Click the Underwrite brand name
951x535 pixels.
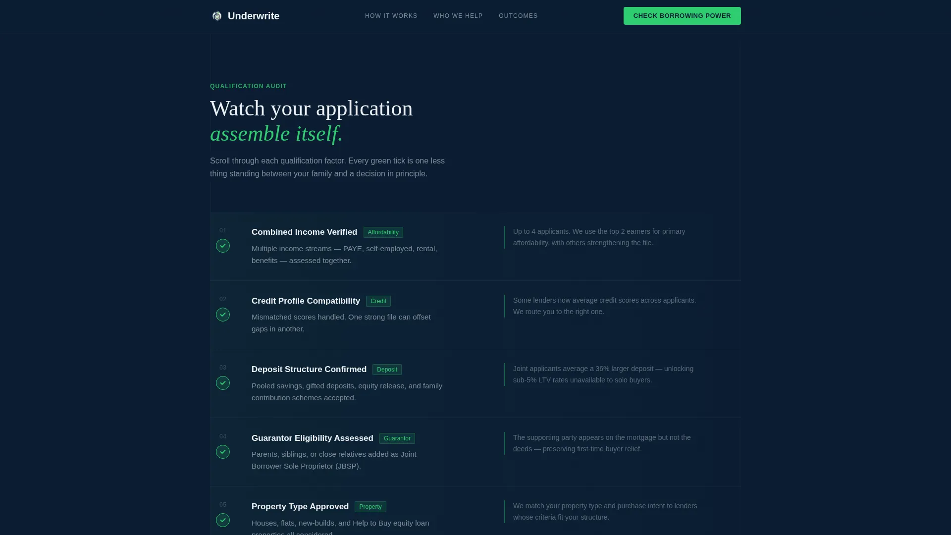(254, 16)
